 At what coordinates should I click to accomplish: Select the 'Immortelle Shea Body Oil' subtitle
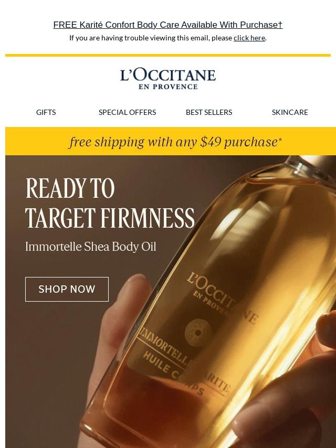(91, 247)
